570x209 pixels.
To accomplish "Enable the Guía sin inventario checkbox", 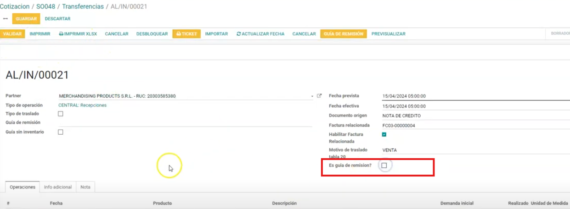I will pos(61,132).
